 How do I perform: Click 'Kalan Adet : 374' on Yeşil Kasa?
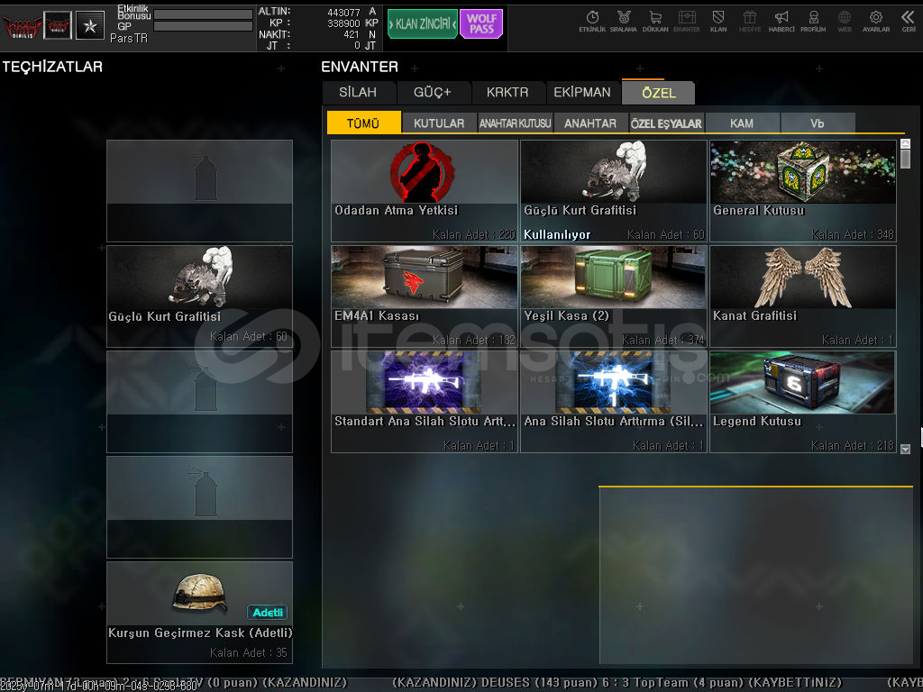point(663,340)
